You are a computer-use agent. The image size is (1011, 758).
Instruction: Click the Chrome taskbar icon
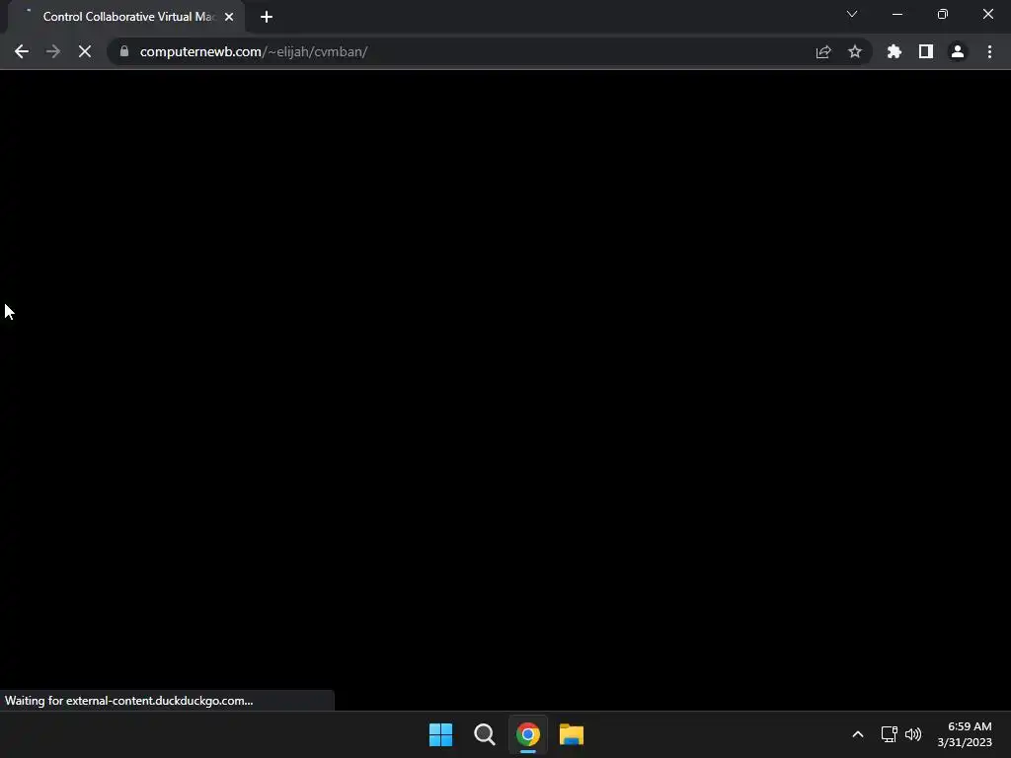coord(528,734)
